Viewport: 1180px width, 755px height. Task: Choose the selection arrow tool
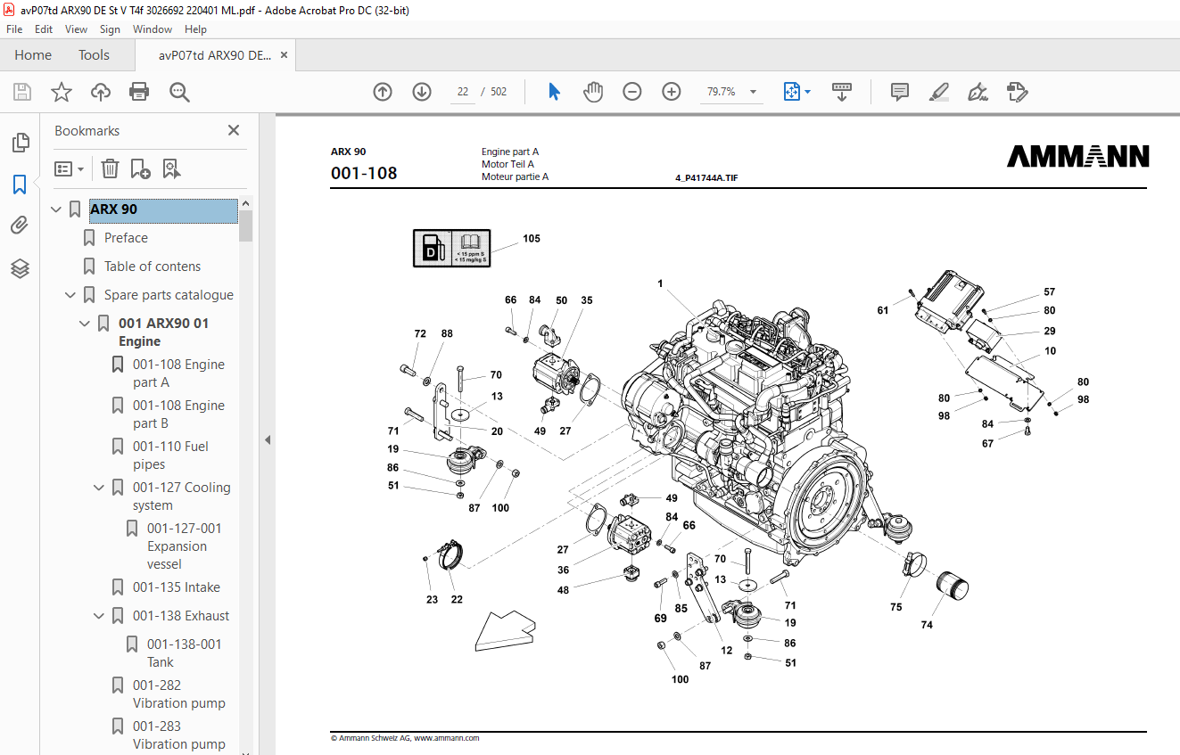(554, 92)
